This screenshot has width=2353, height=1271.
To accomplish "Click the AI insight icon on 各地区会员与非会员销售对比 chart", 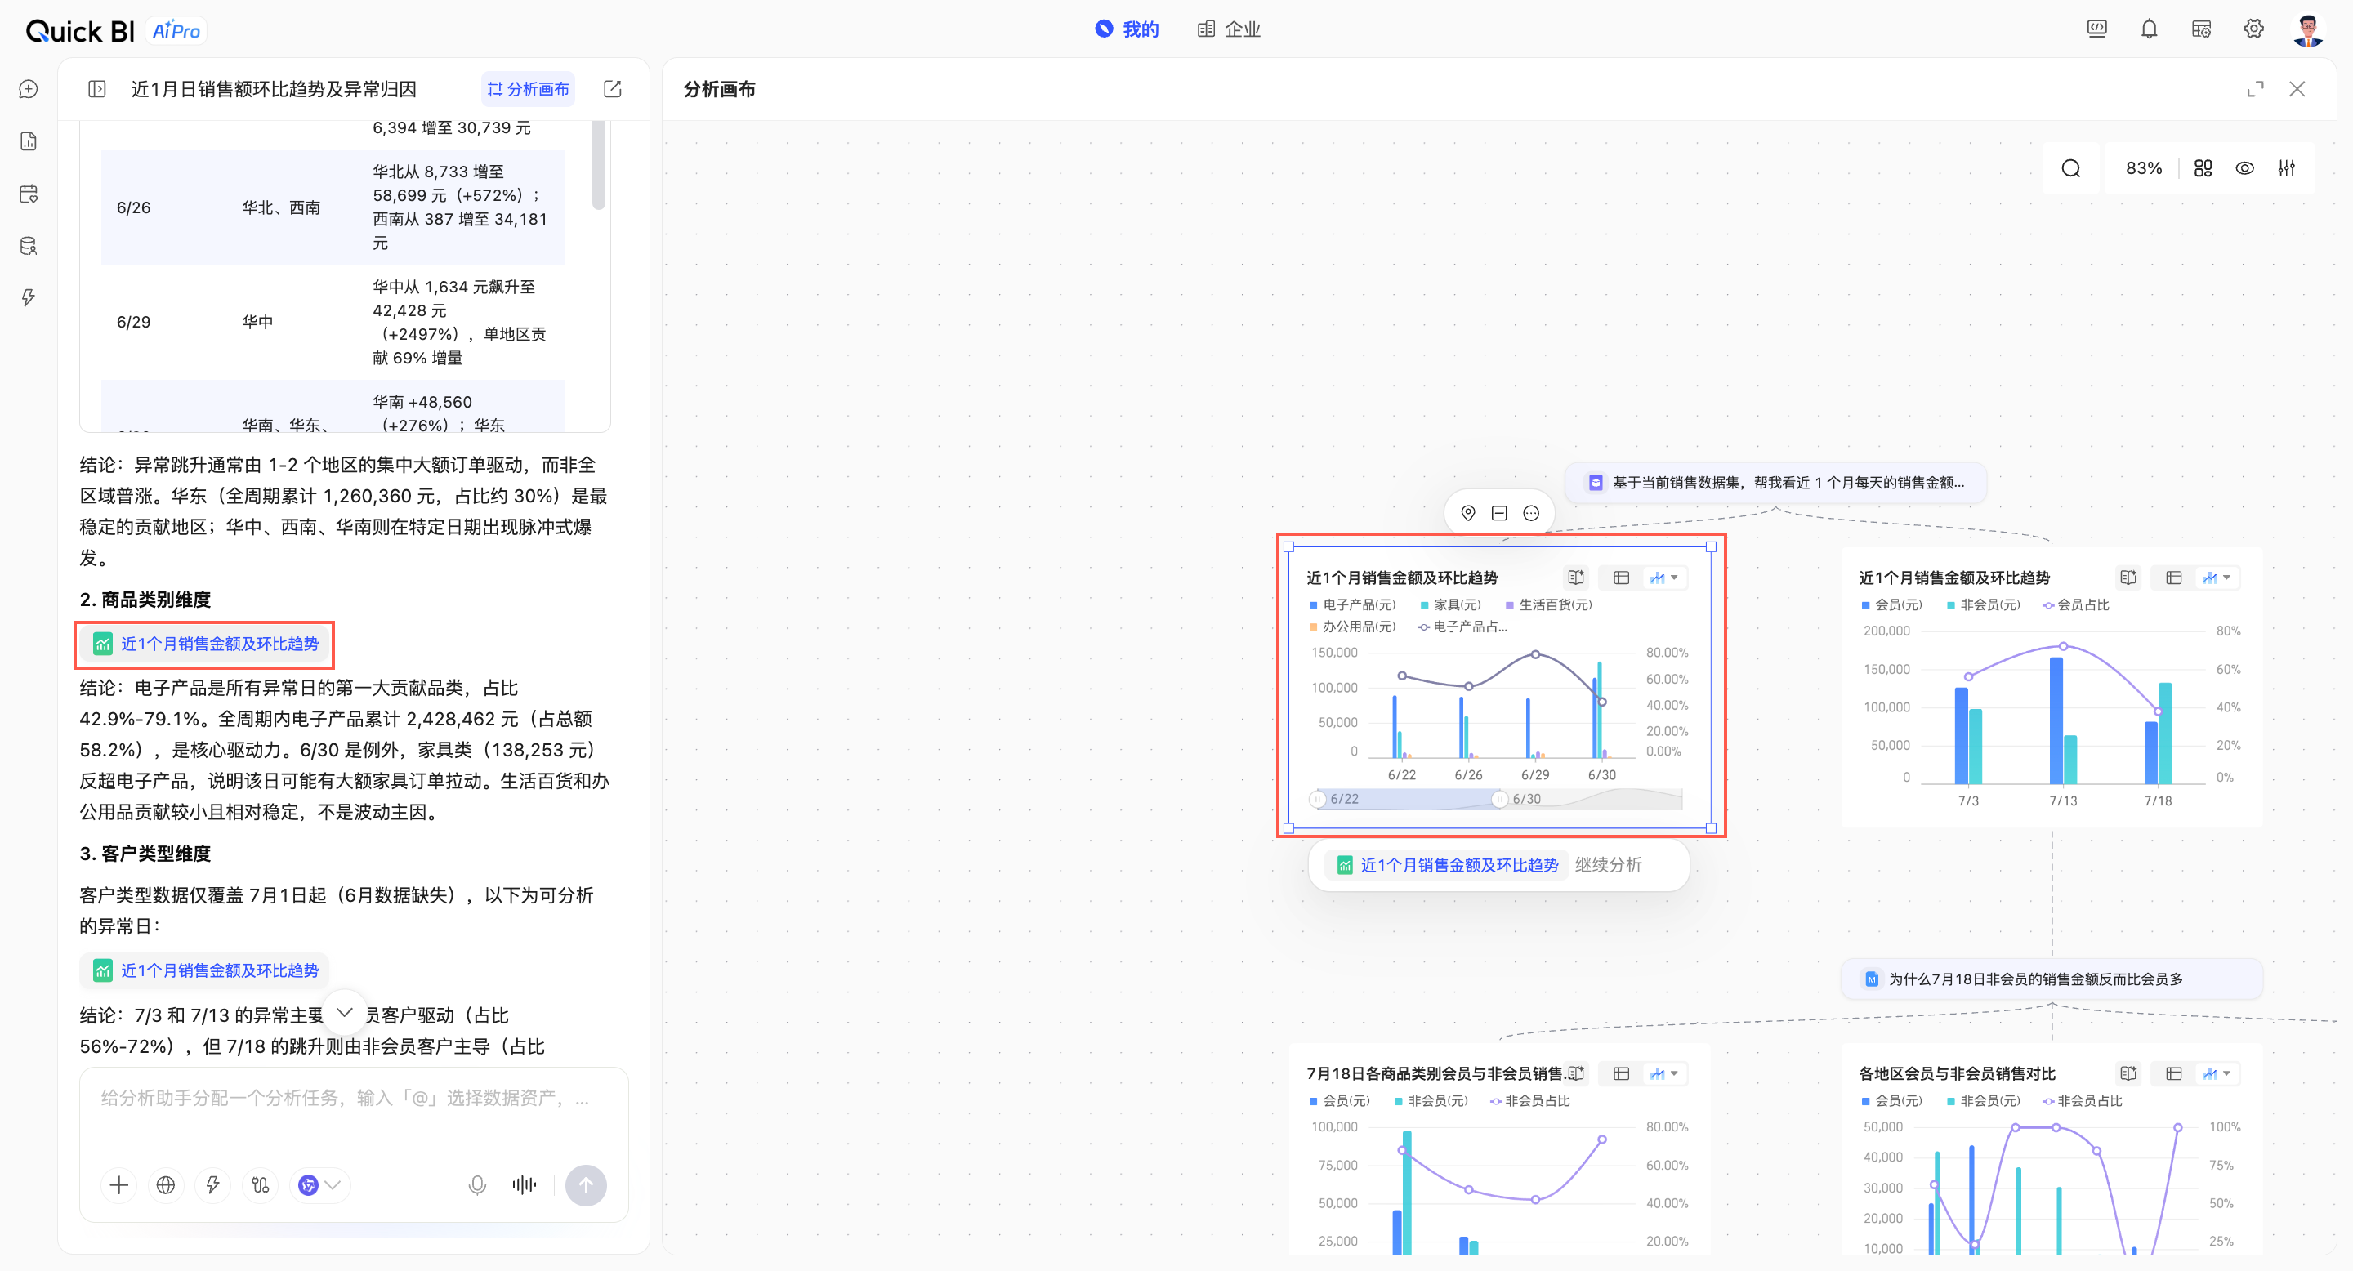I will 2128,1073.
